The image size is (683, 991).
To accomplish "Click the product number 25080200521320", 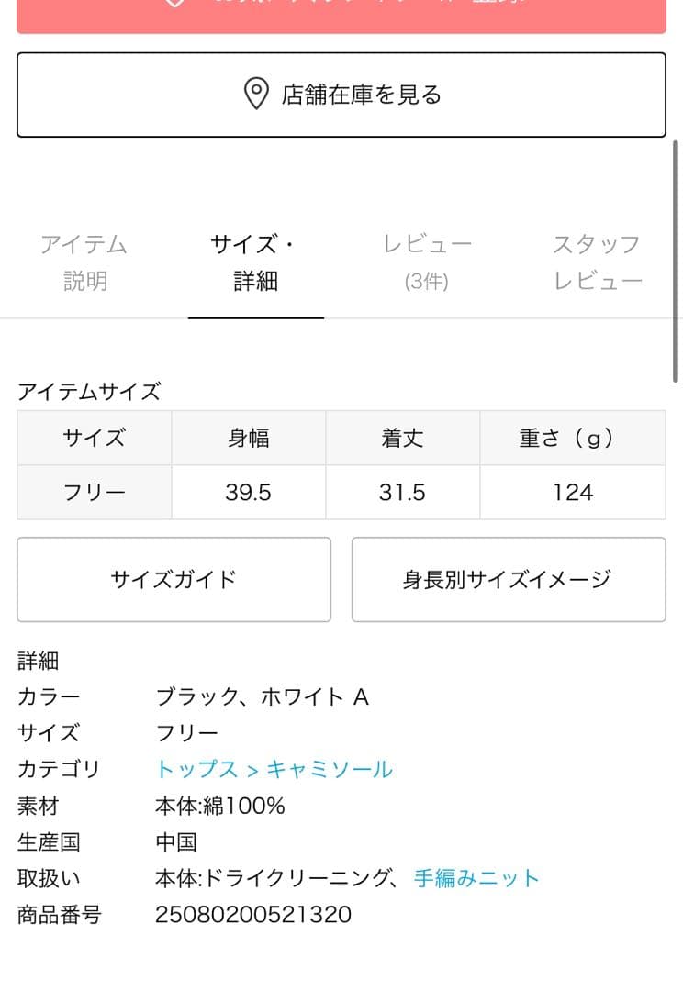I will pos(253,915).
